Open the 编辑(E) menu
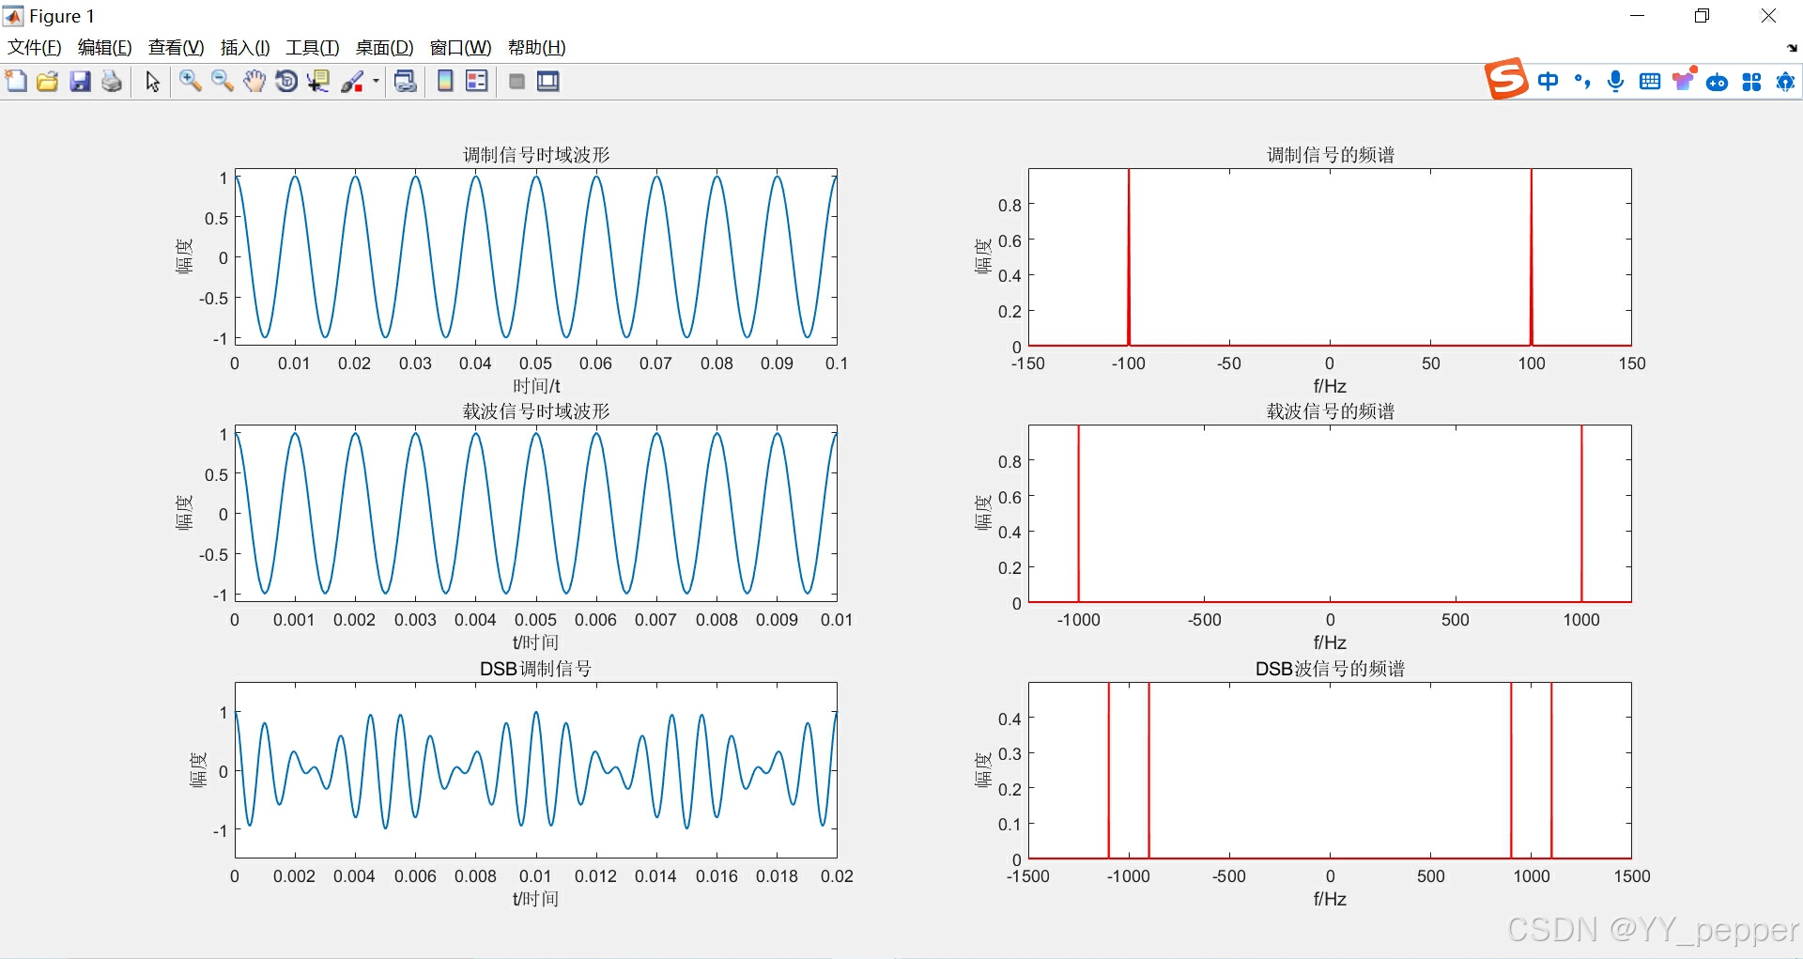 click(x=104, y=48)
